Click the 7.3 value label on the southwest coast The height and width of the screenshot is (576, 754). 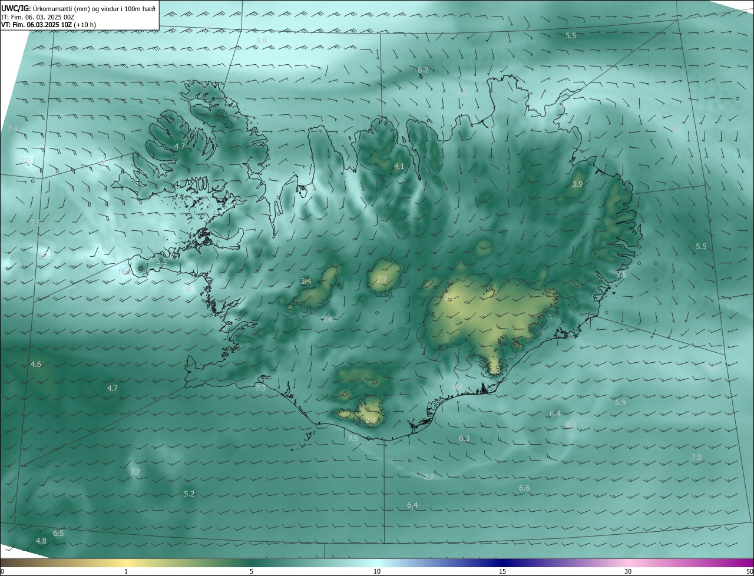[260, 388]
